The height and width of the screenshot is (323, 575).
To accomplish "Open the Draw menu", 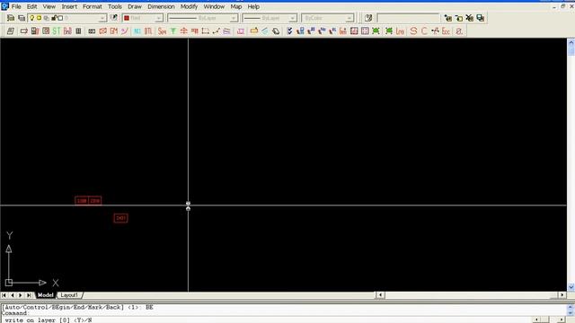I will (135, 6).
